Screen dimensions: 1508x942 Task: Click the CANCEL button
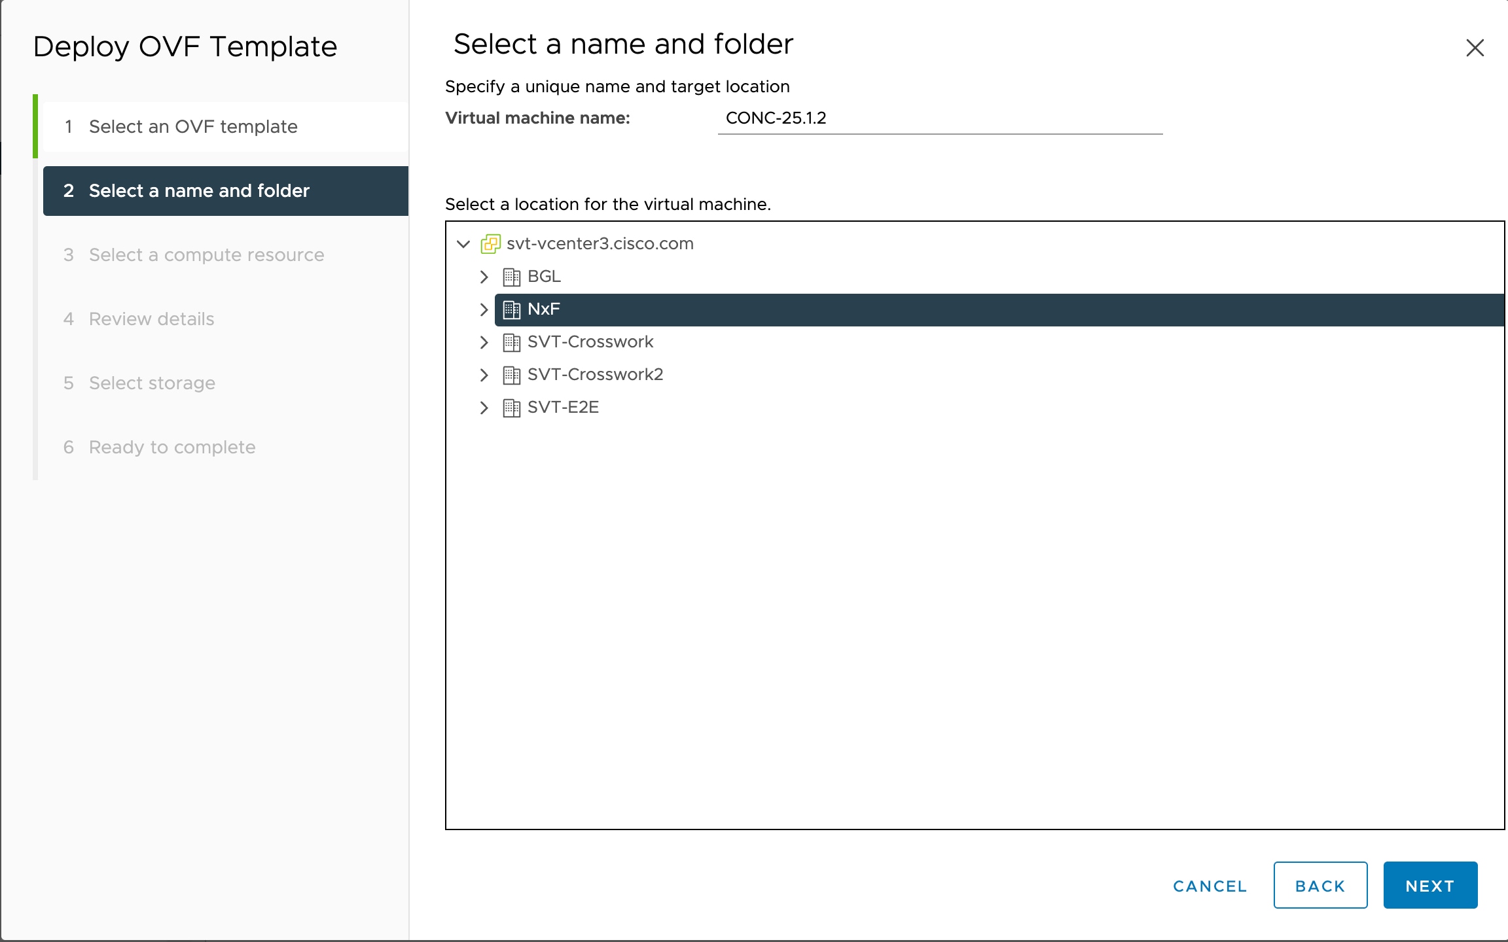(x=1210, y=886)
